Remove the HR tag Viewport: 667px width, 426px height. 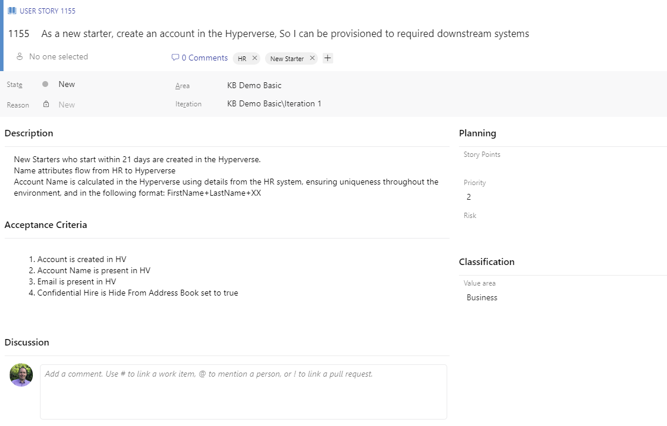[254, 58]
